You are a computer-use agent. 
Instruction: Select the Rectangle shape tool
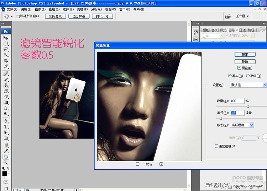[6, 138]
